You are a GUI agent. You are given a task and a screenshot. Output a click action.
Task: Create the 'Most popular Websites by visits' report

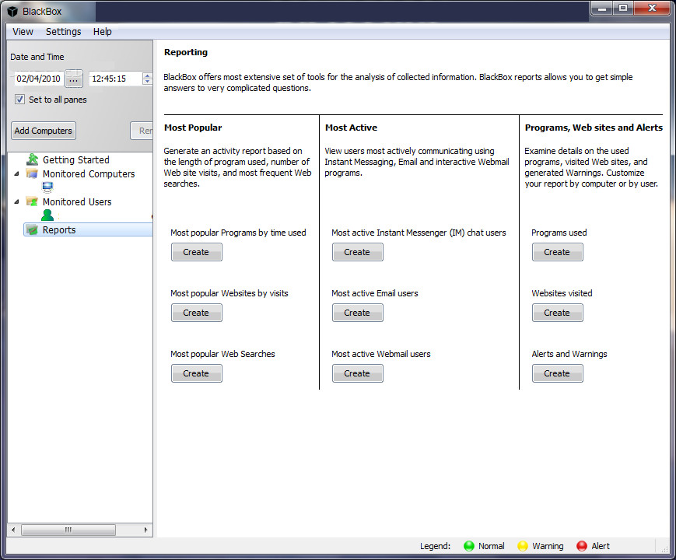197,313
